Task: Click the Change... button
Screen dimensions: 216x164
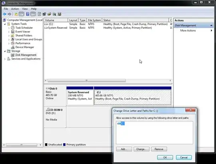Action: [x=141, y=149]
